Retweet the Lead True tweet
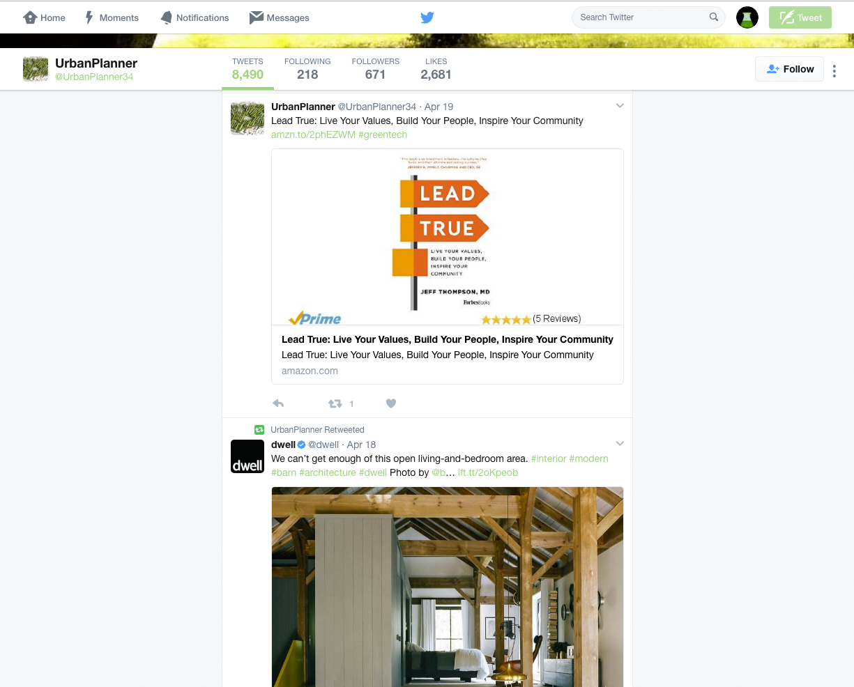Viewport: 854px width, 687px height. tap(336, 403)
